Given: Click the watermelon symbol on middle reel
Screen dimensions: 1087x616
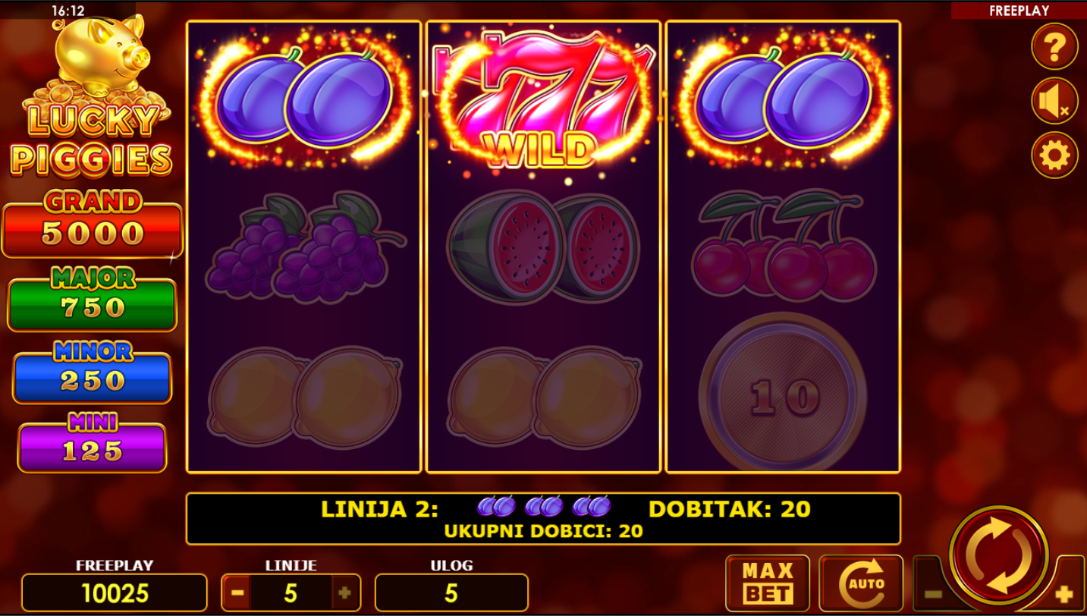Looking at the screenshot, I should click(543, 248).
